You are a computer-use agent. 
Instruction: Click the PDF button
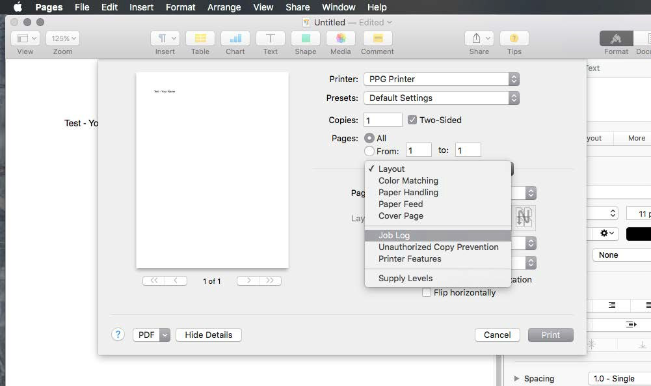146,335
